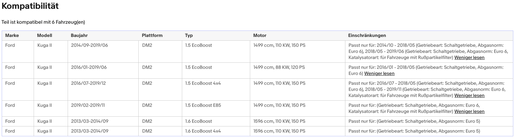Click the Typ column header
The height and width of the screenshot is (138, 515).
click(x=189, y=36)
